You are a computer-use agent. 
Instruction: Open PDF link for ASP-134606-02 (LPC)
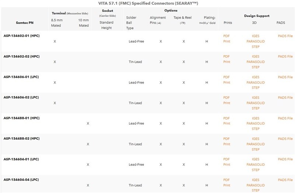226,98
